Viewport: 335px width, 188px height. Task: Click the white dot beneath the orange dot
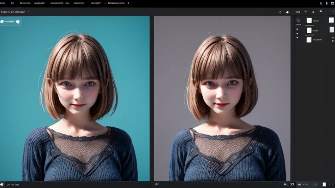[333, 41]
